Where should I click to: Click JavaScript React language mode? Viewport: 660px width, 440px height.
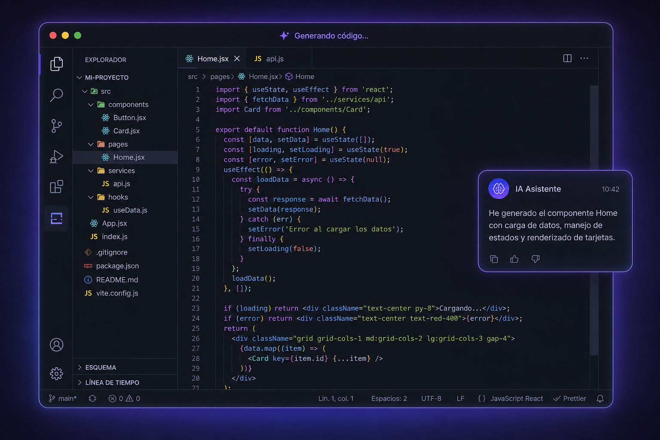[516, 399]
